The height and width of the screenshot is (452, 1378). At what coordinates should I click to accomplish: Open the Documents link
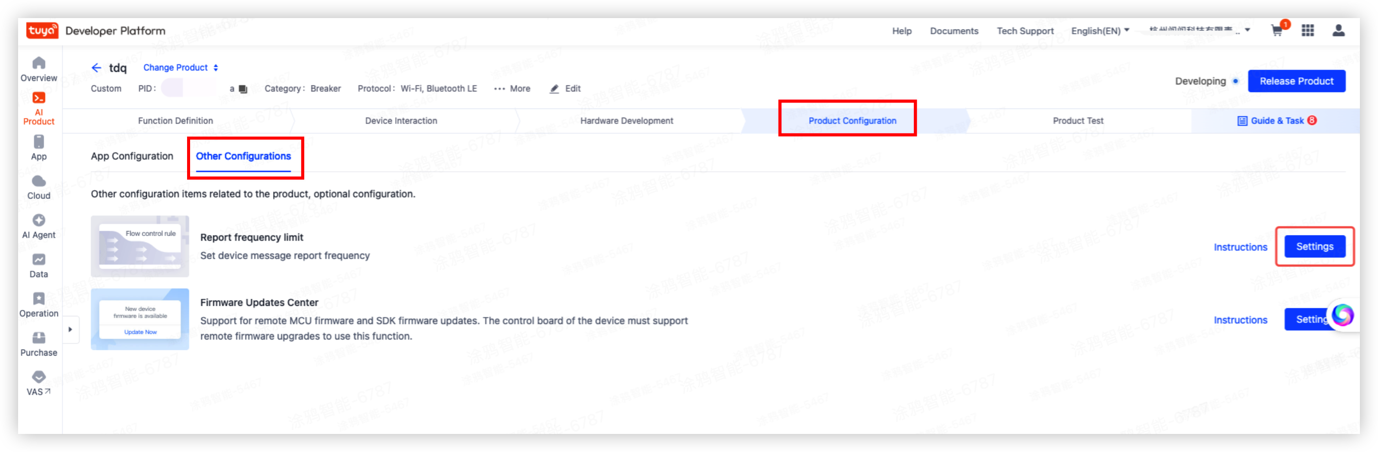pos(954,31)
